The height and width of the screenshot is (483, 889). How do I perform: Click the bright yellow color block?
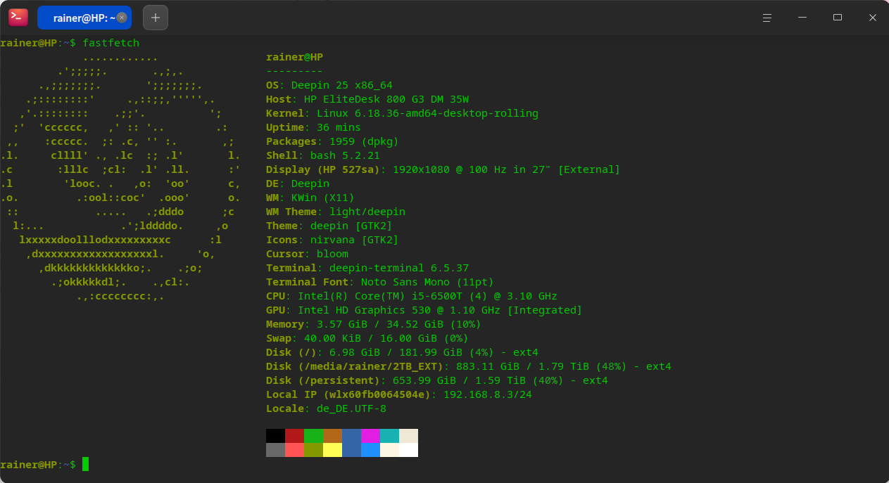pos(332,450)
